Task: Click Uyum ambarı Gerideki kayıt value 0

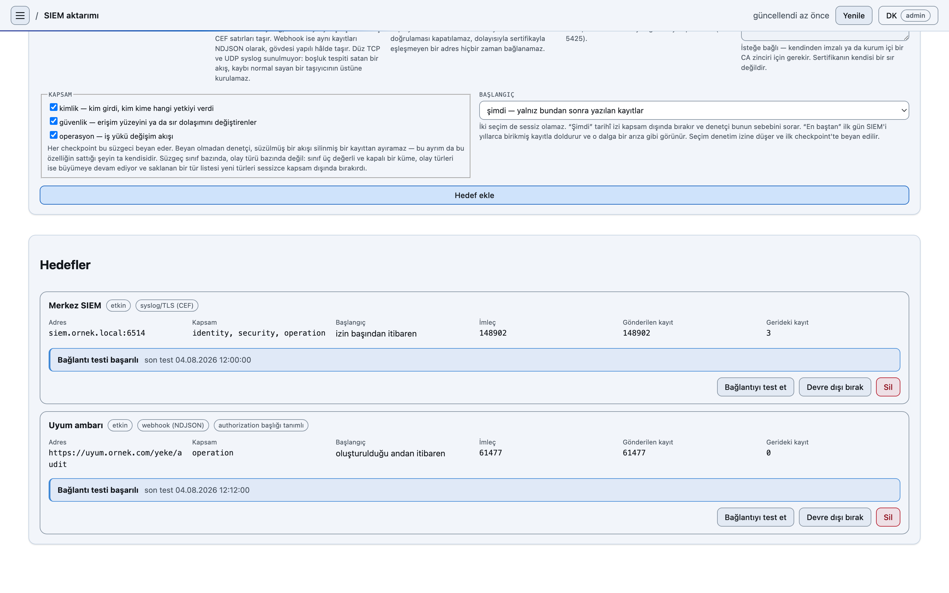Action: (769, 452)
